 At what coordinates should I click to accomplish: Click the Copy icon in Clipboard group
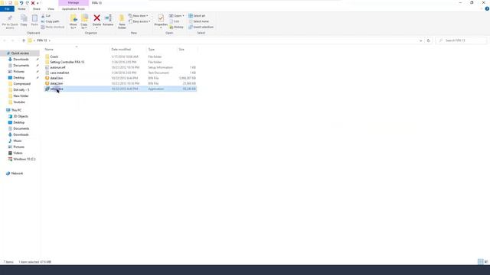(24, 18)
